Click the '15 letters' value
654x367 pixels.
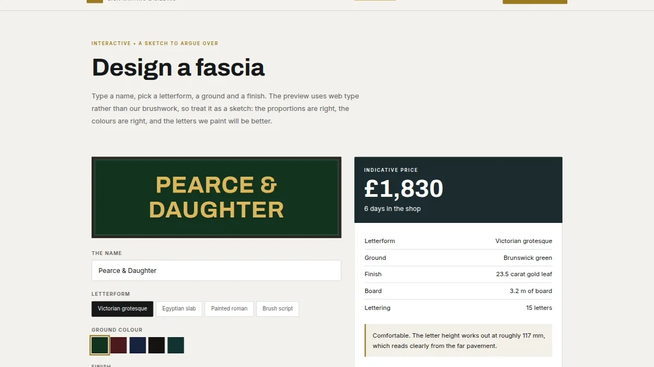[539, 308]
